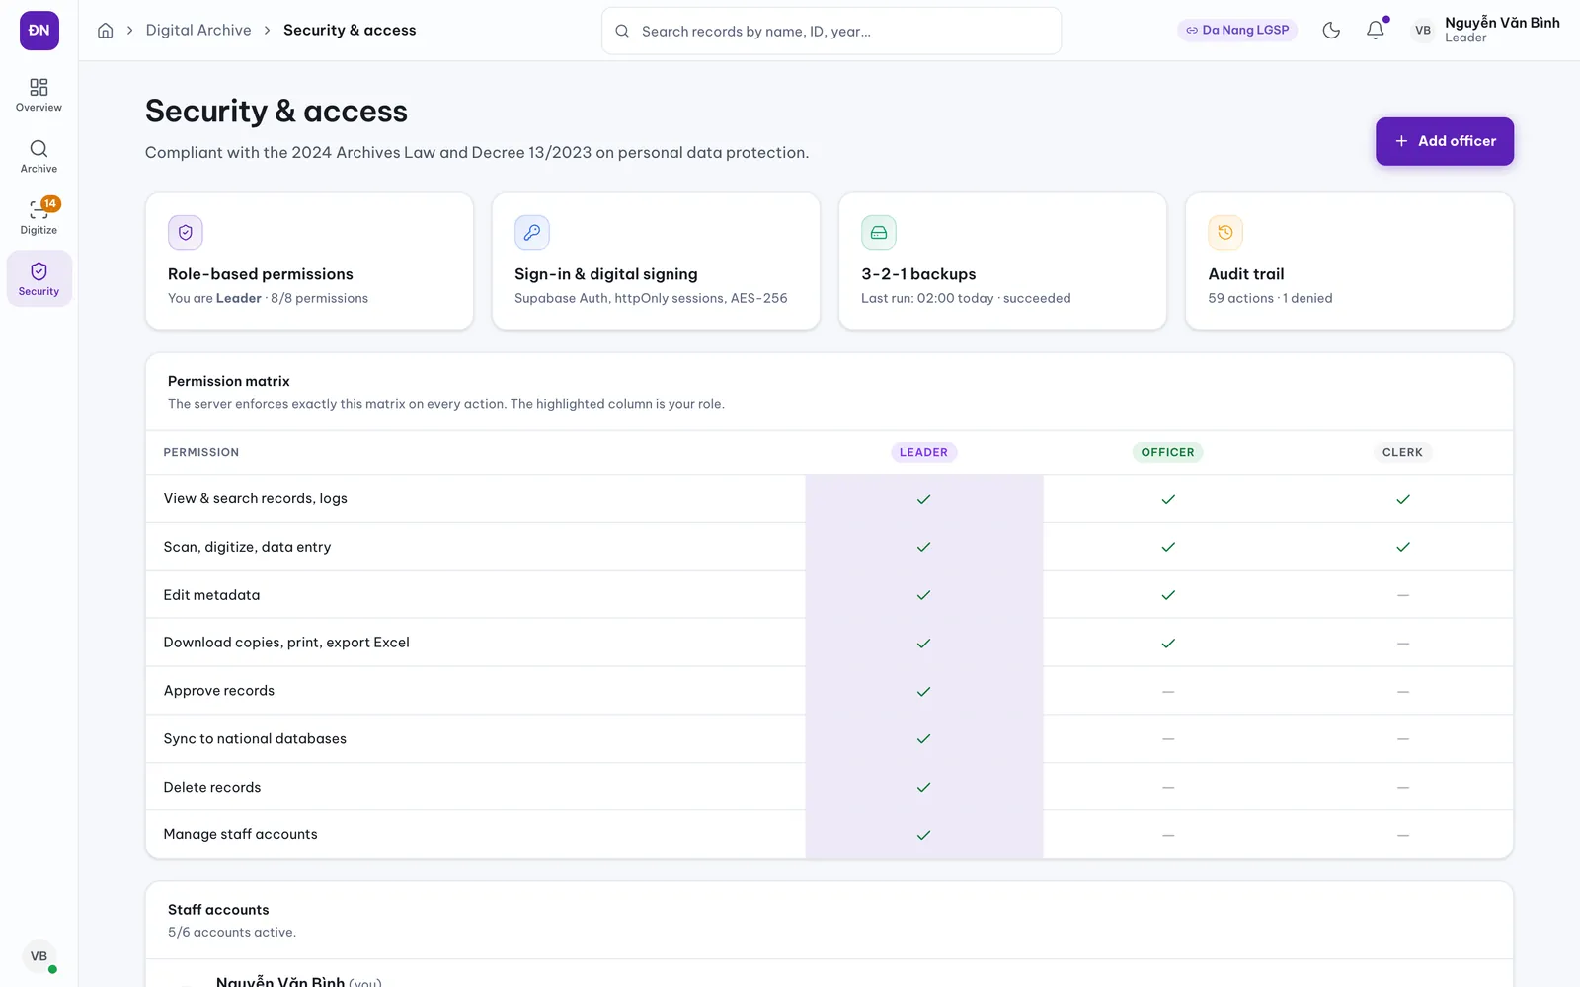Click the Sign-in key icon
Screen dimensions: 1580x987
[532, 233]
